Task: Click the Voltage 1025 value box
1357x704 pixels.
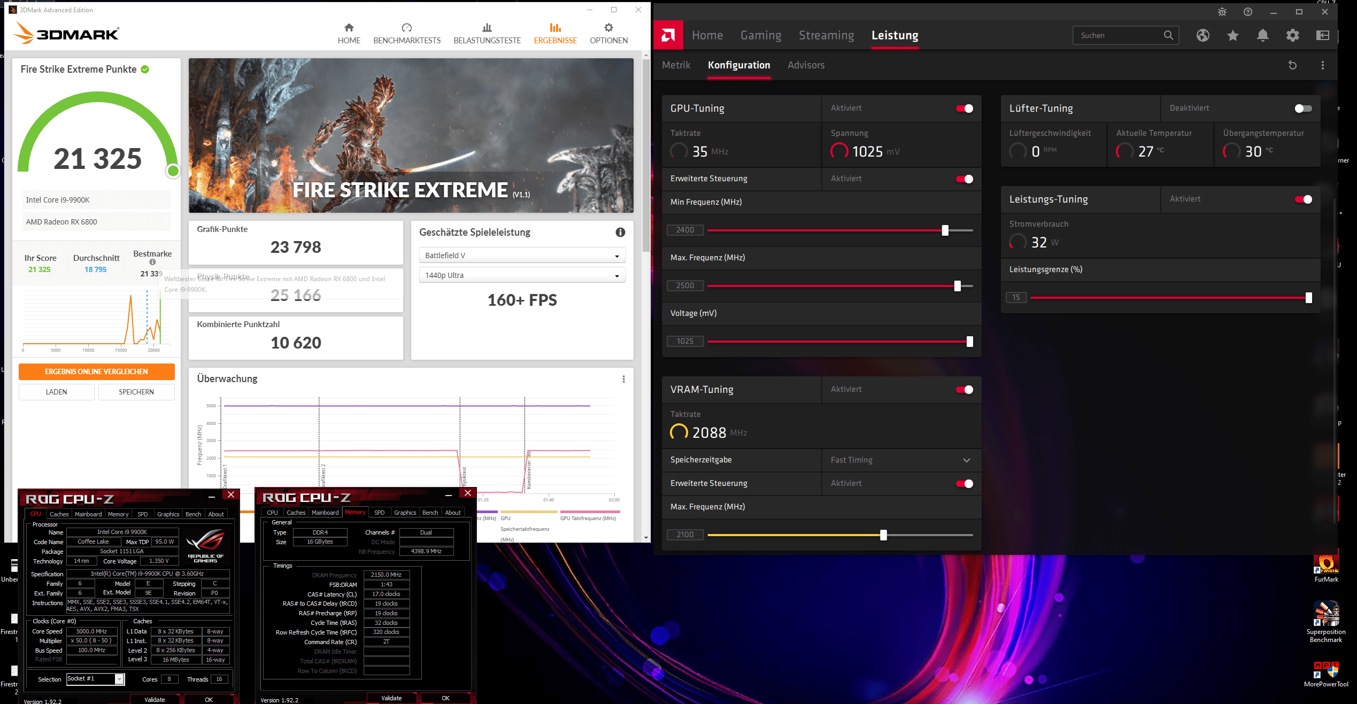Action: click(x=685, y=342)
